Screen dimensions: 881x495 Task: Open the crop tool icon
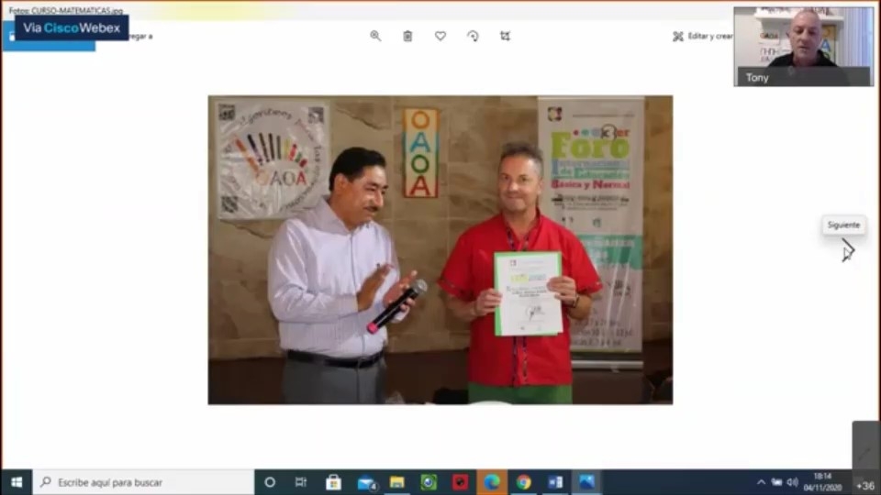505,36
